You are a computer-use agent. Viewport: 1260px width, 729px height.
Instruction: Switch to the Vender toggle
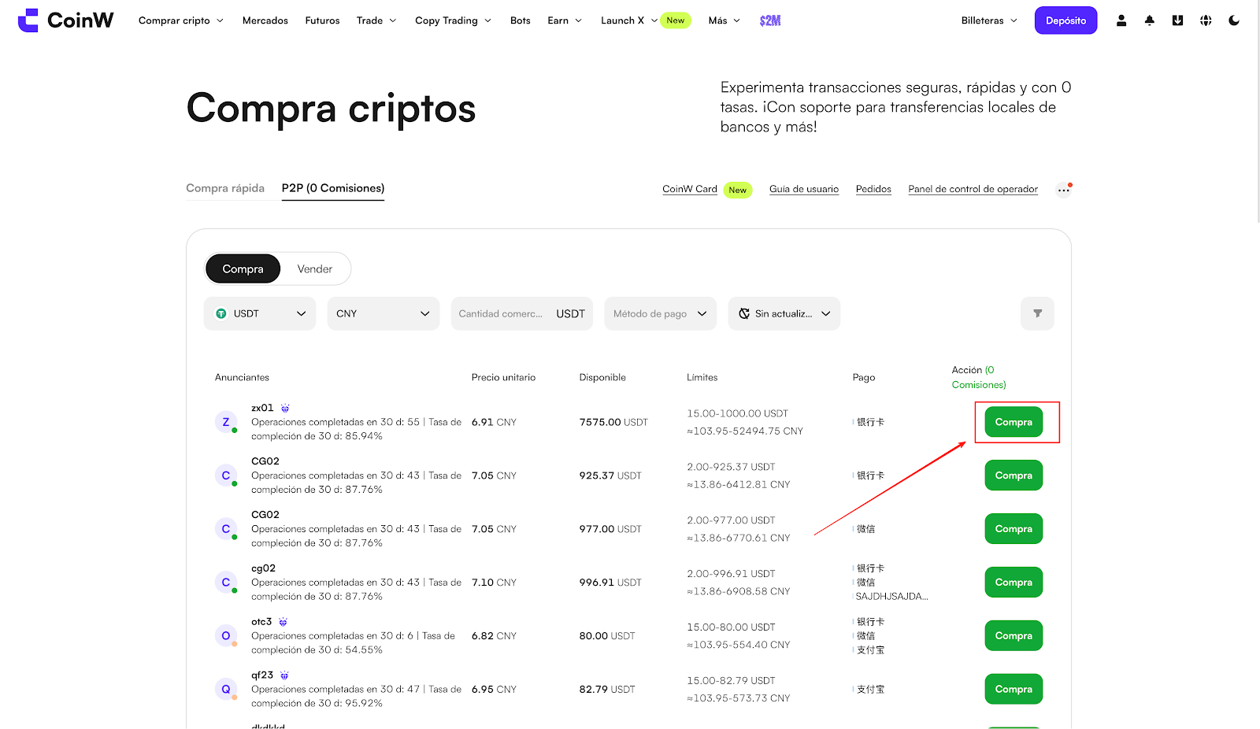pyautogui.click(x=314, y=269)
